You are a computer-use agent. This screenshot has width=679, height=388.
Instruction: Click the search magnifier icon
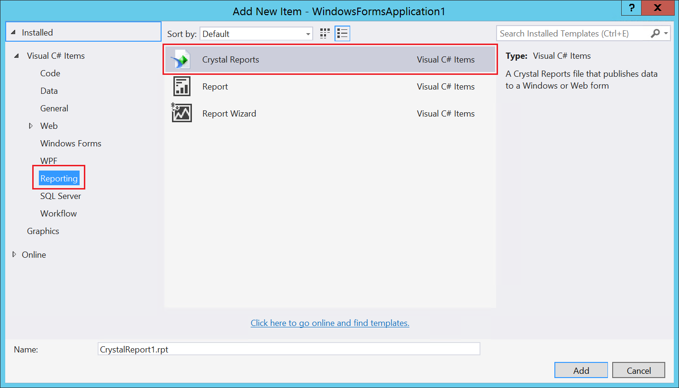click(x=655, y=33)
